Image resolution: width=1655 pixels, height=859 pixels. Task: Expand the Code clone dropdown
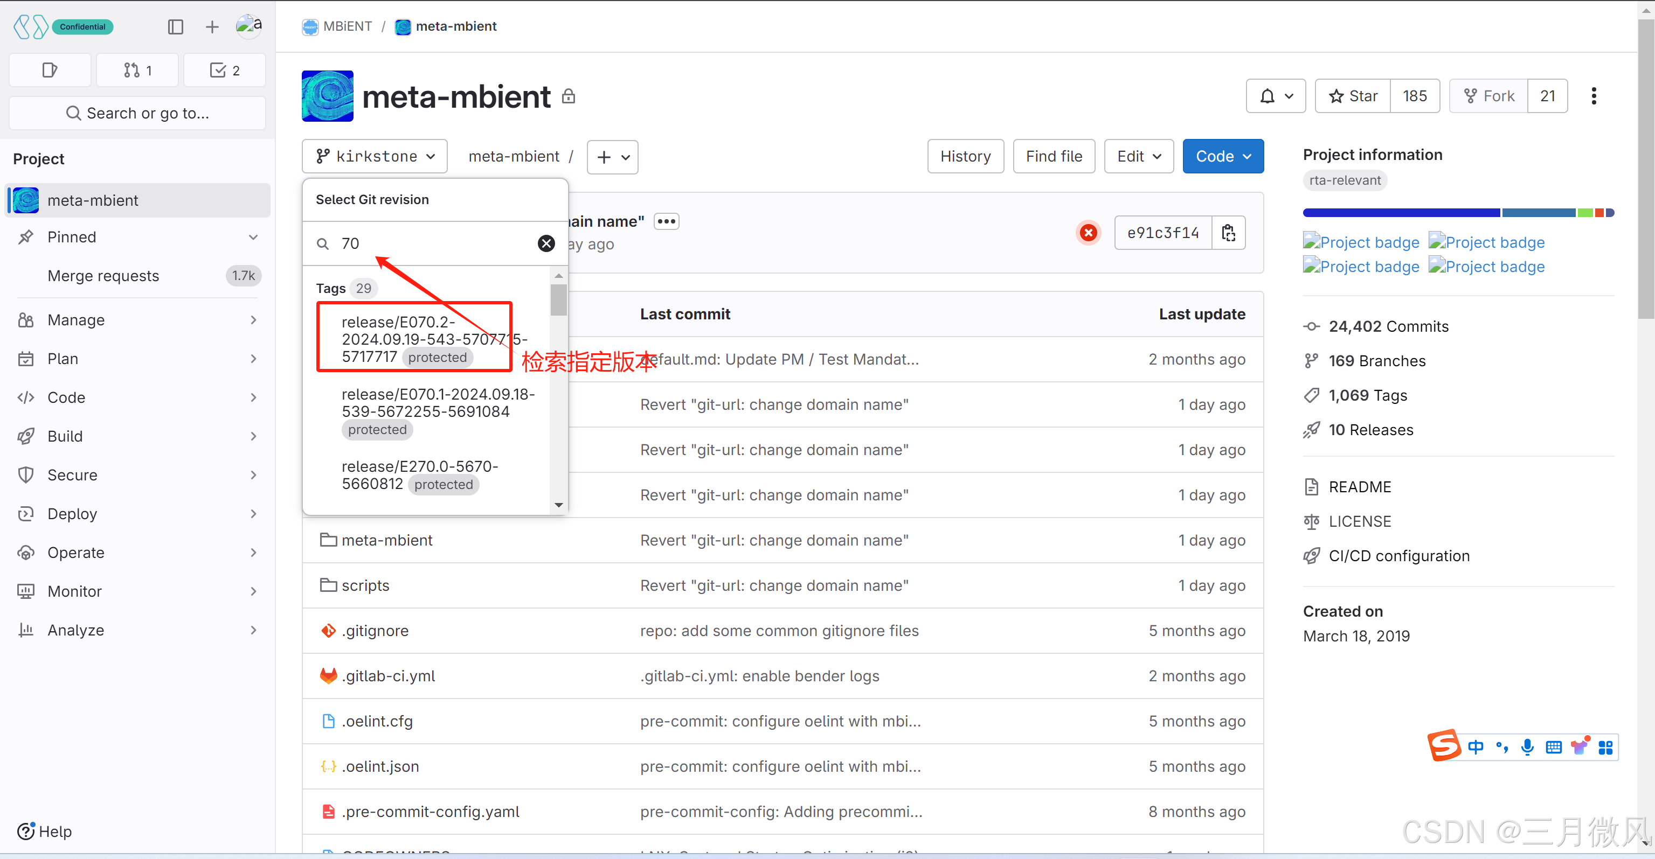(x=1223, y=157)
